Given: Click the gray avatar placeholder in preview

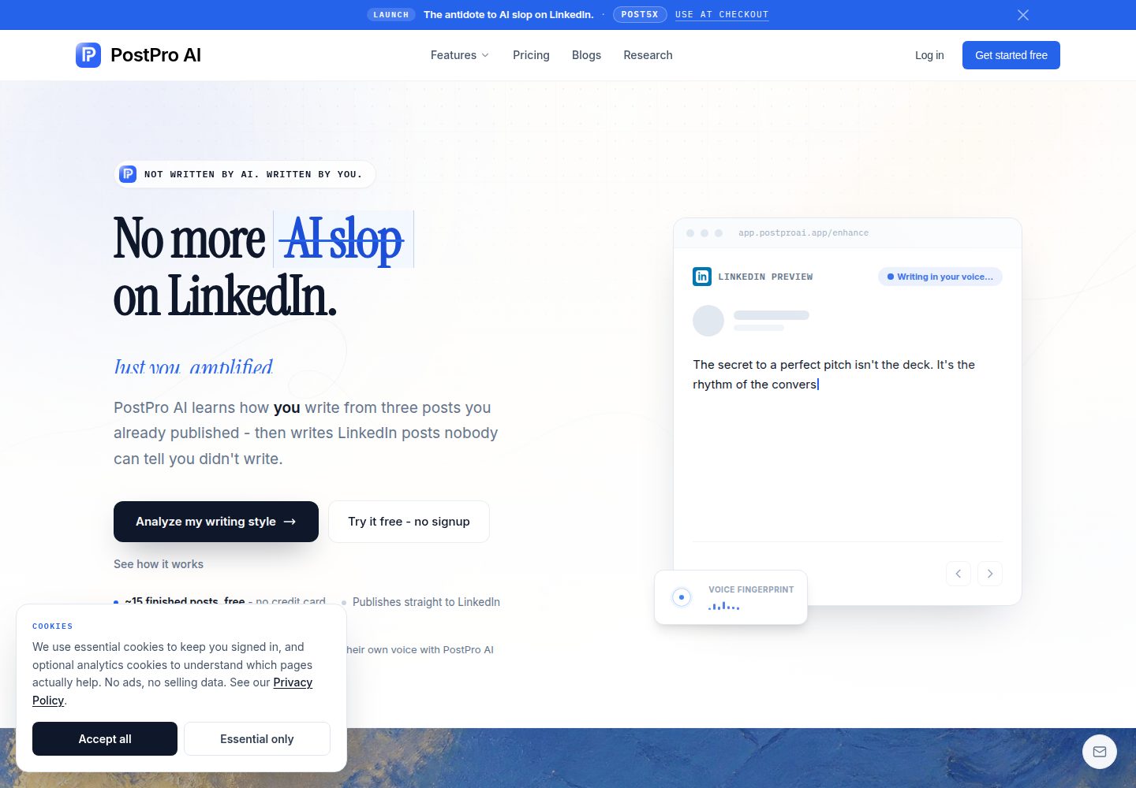Looking at the screenshot, I should click(x=708, y=321).
